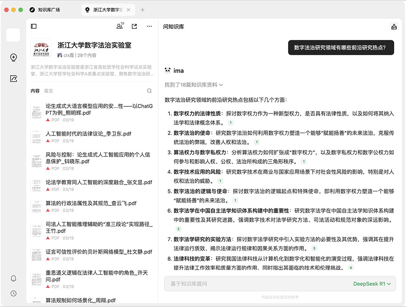Switch to the 留言 tab
406x307 pixels.
coord(49,91)
